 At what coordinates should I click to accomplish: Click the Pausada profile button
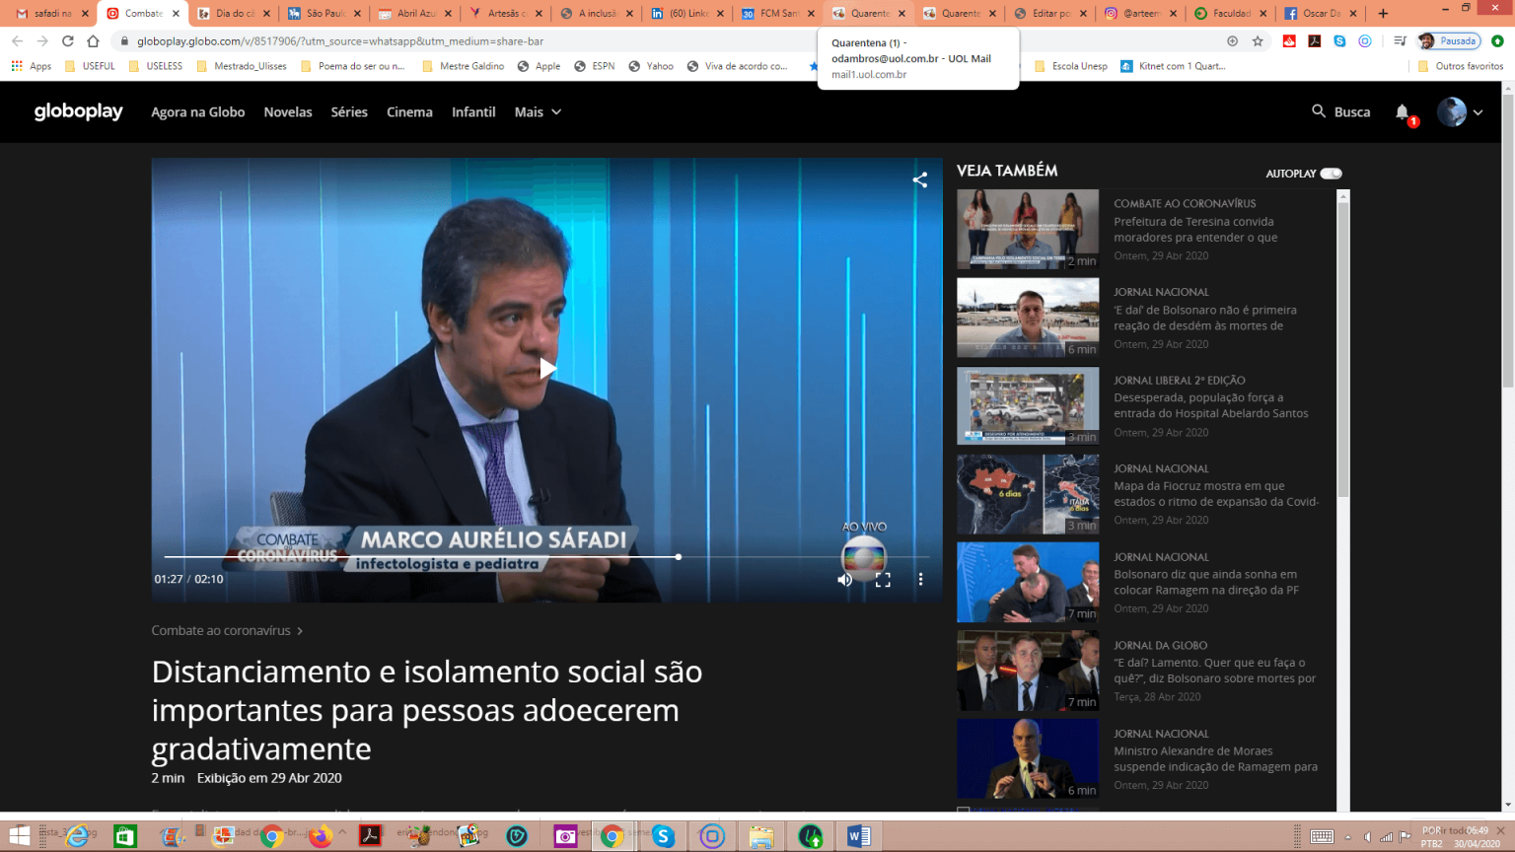(1449, 41)
